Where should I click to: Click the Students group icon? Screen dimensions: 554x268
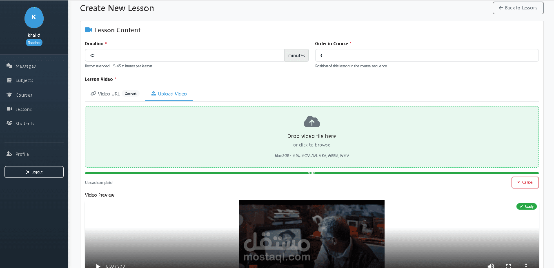[x=9, y=123]
